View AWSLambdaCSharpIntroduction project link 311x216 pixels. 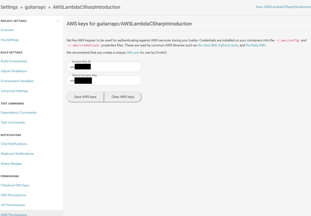point(283,7)
